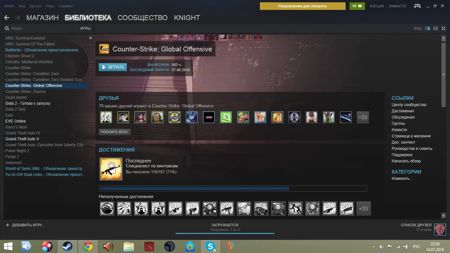The height and width of the screenshot is (253, 450).
Task: Open the Вид menu
Action: pos(22,6)
